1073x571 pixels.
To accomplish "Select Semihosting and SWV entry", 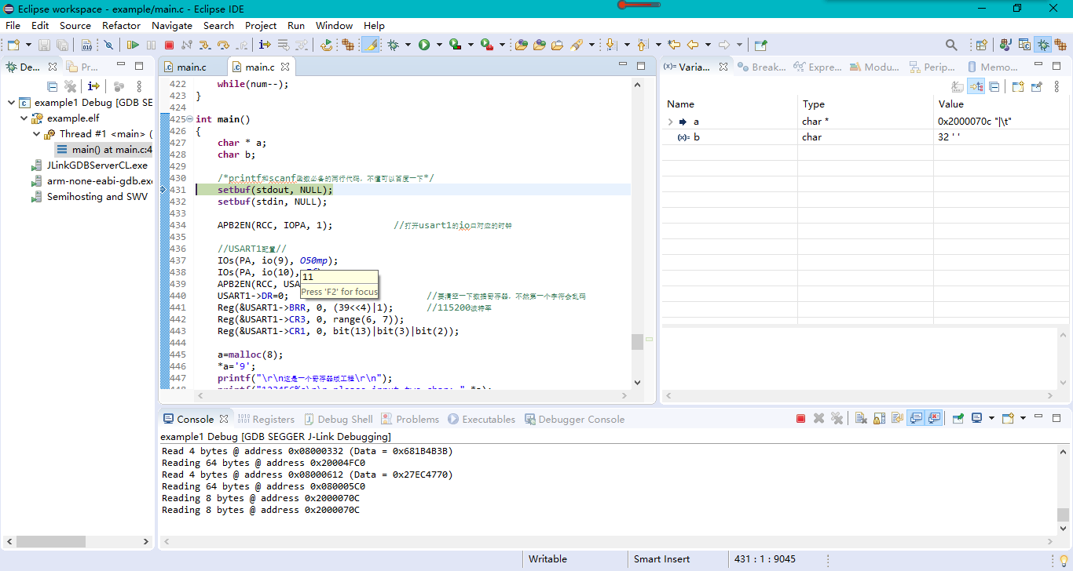I will 89,197.
